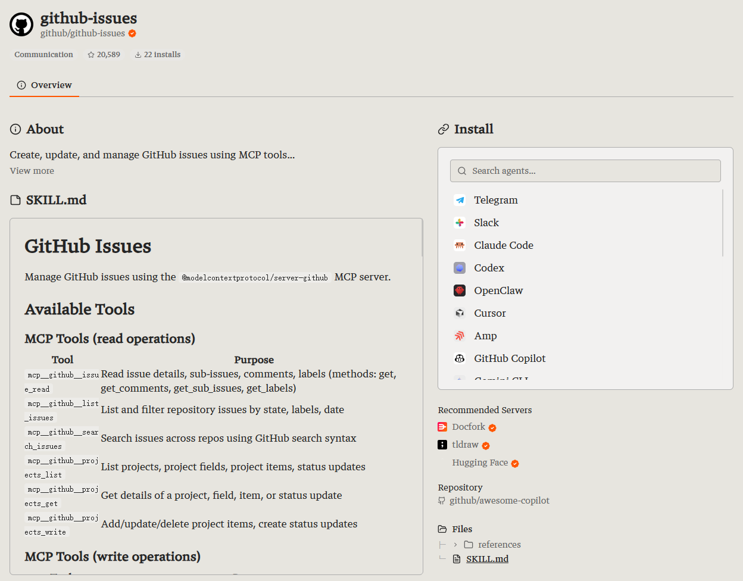Click the Slack icon in the agents list
This screenshot has width=743, height=581.
[x=460, y=223]
